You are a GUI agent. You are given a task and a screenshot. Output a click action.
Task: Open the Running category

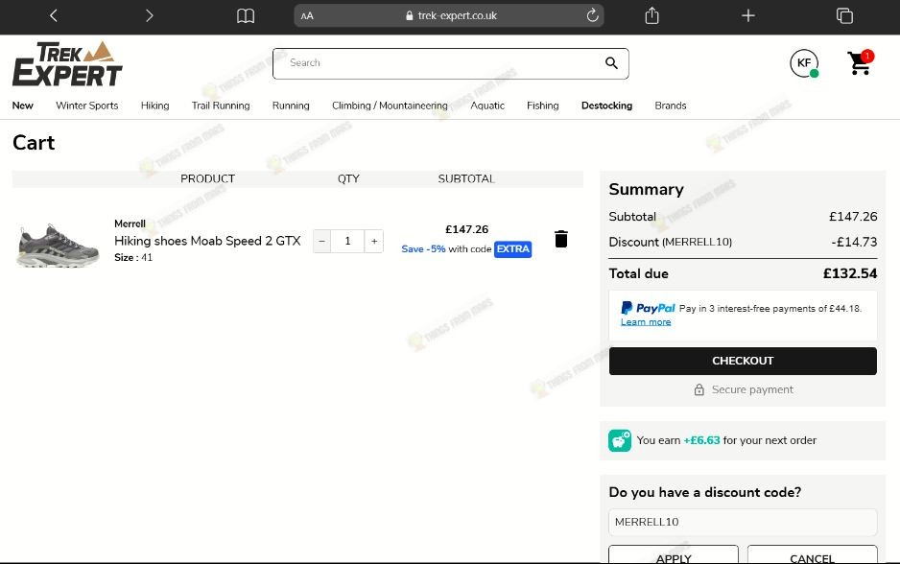coord(291,106)
